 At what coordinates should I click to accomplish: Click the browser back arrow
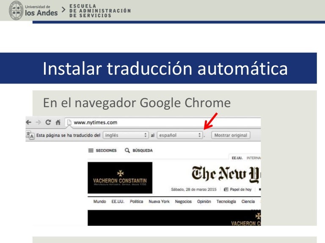(29, 122)
